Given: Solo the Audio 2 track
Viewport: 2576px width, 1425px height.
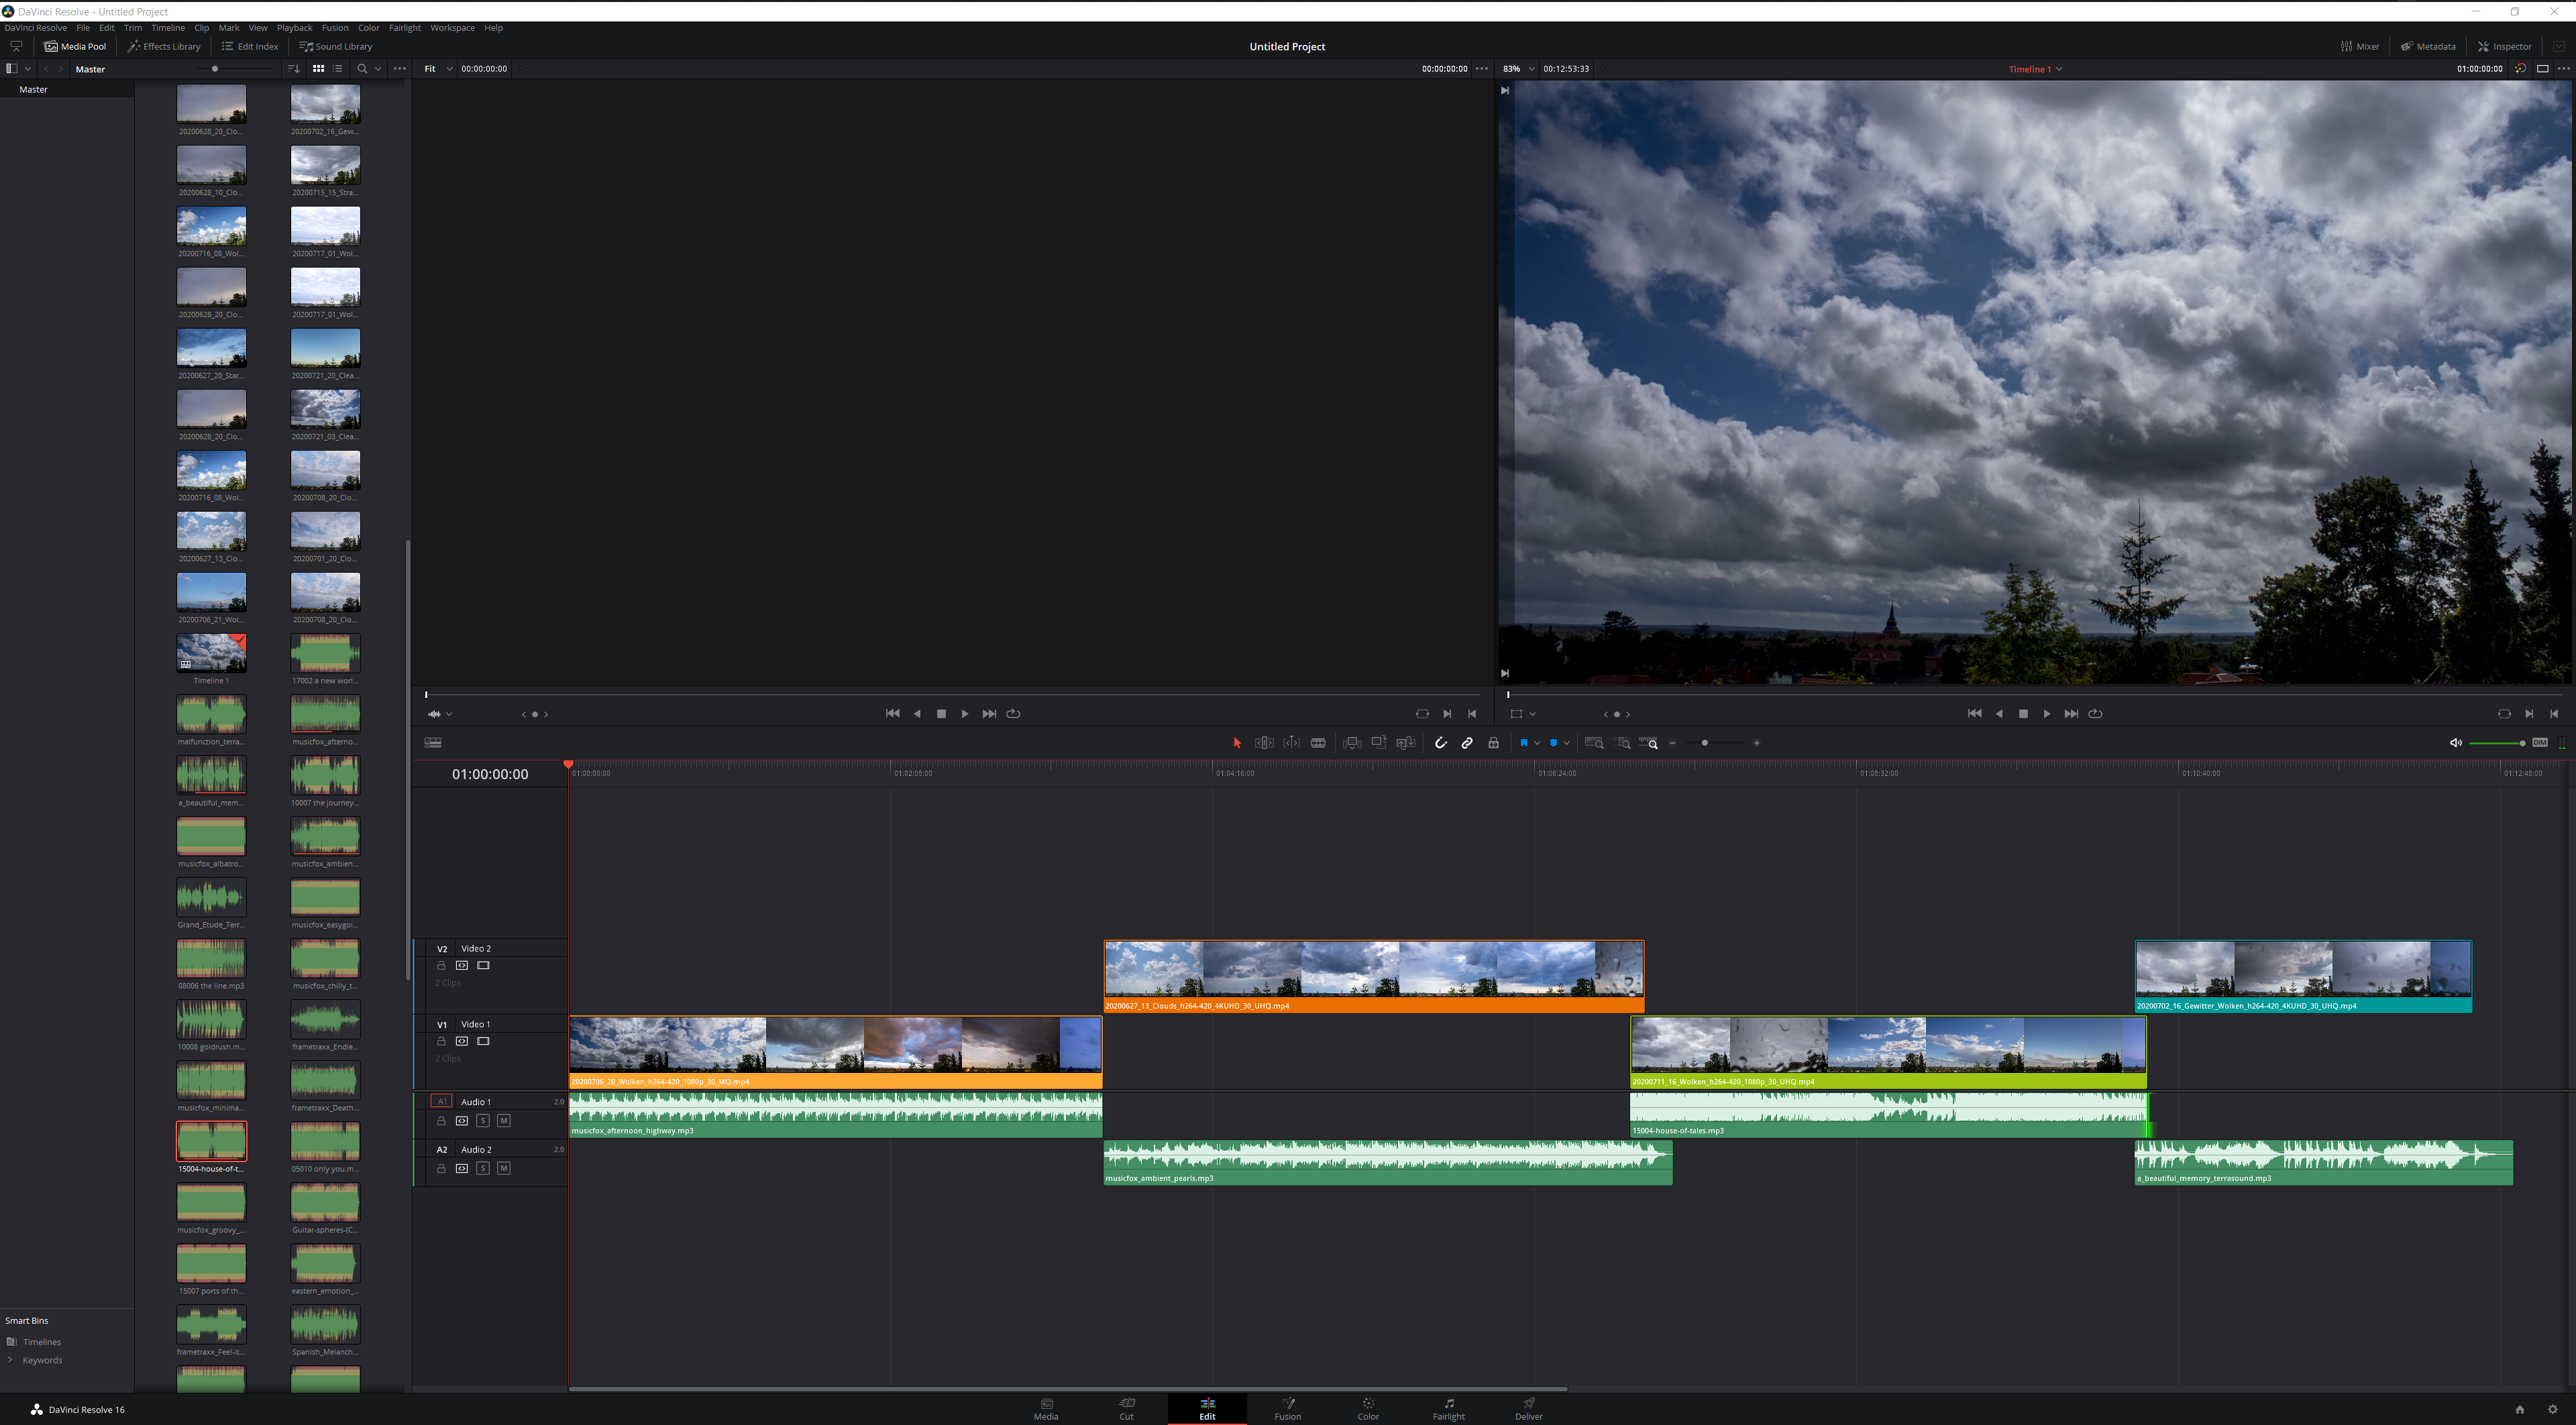Looking at the screenshot, I should pyautogui.click(x=483, y=1168).
